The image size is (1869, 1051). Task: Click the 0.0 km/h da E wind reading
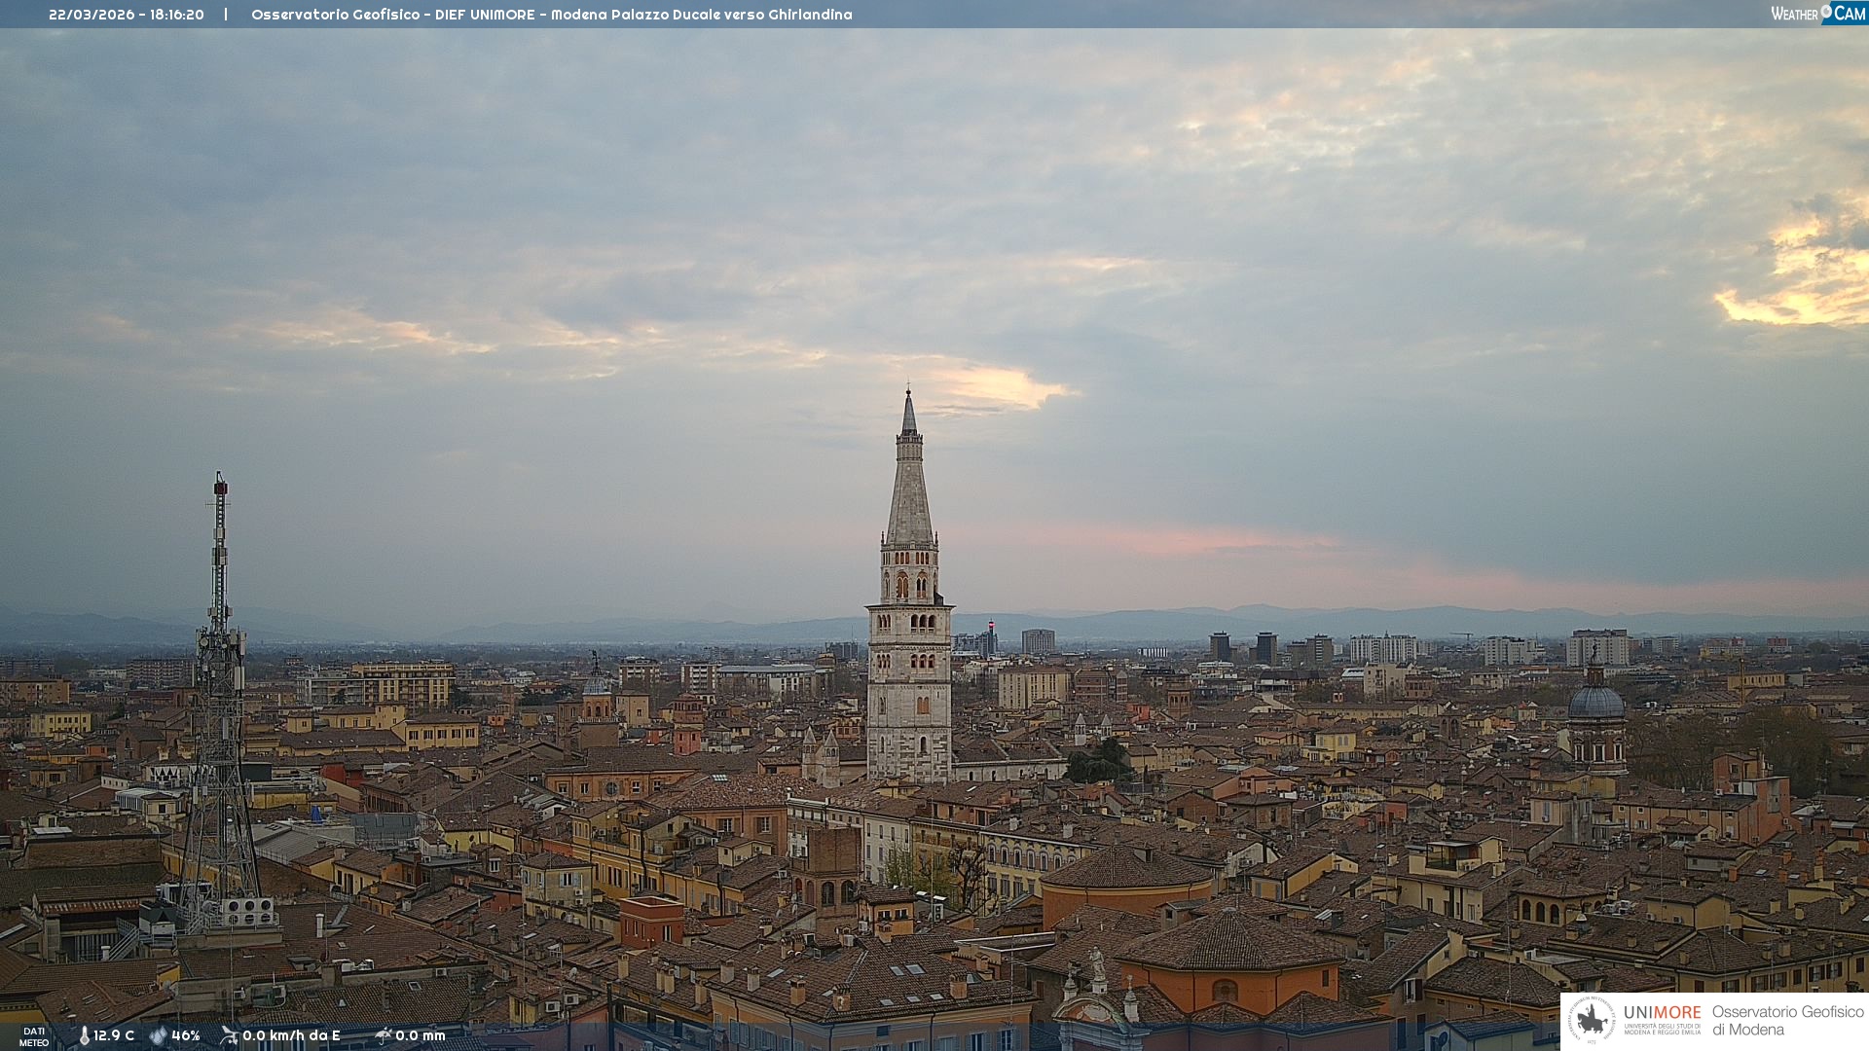coord(291,1036)
